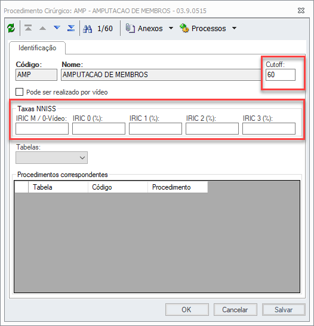The width and height of the screenshot is (314, 326).
Task: Expand the Anexos dropdown arrow
Action: [171, 28]
